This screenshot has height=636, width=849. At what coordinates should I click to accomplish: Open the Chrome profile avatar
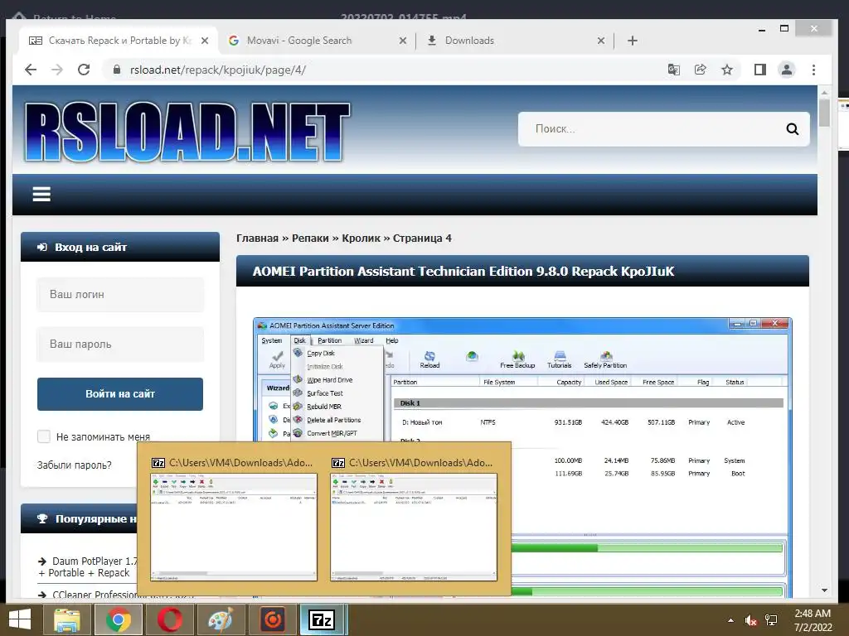pos(786,70)
